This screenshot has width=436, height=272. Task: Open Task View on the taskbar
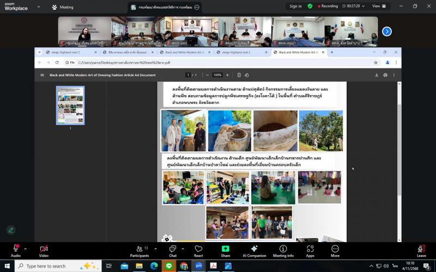click(x=108, y=266)
